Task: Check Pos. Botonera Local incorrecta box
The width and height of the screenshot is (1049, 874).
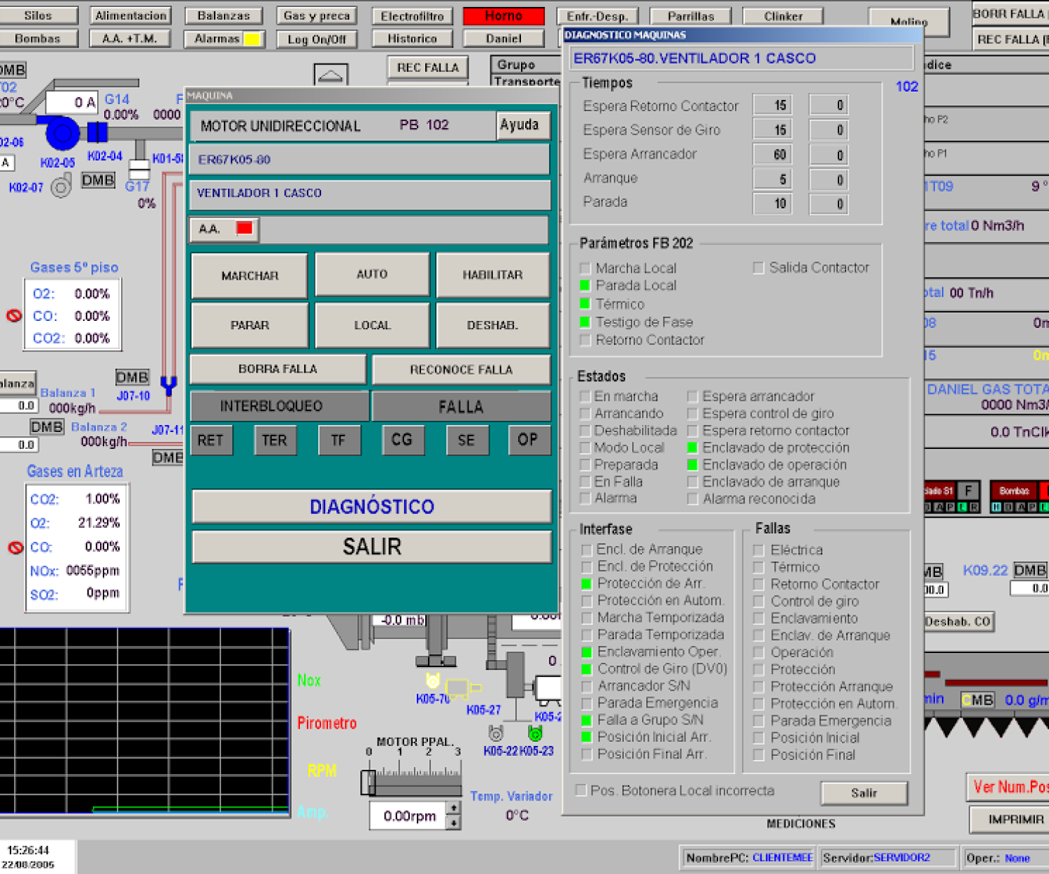Action: (580, 790)
